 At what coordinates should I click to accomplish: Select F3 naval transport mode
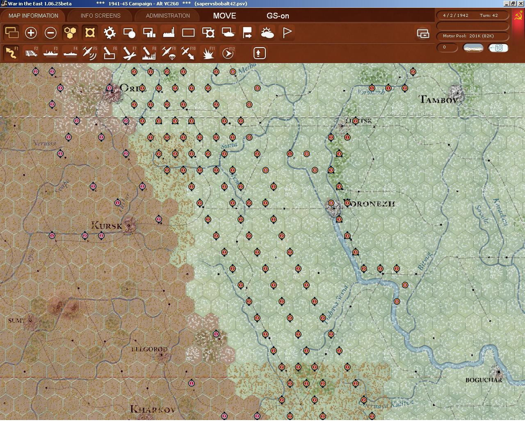point(50,53)
